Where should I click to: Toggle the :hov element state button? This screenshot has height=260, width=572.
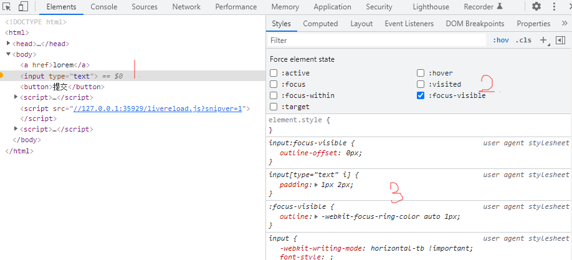click(x=500, y=40)
